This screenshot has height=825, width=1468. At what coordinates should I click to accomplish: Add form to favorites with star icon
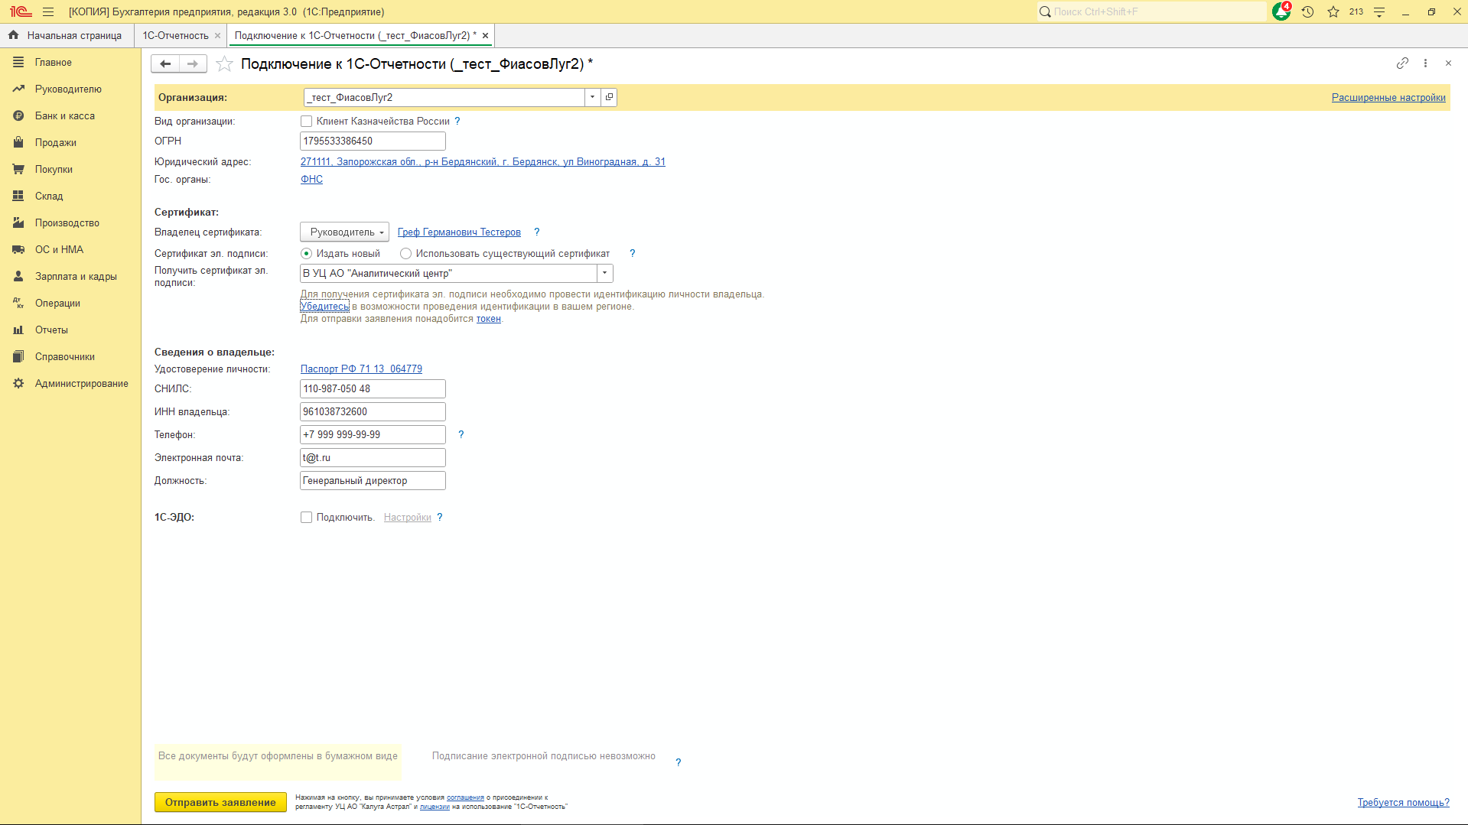click(x=224, y=63)
